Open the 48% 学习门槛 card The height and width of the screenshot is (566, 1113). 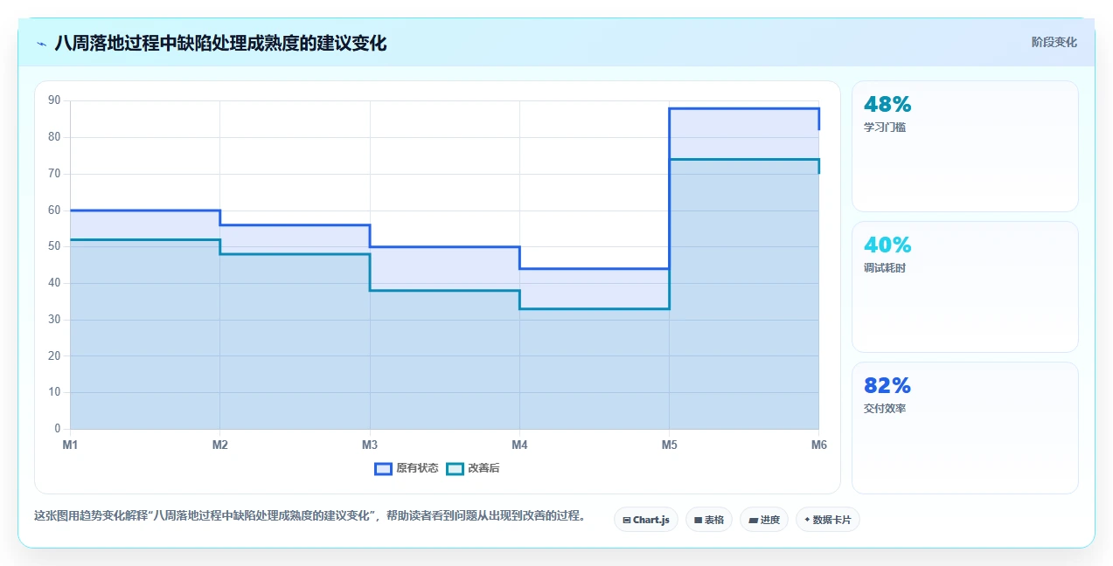click(x=965, y=147)
